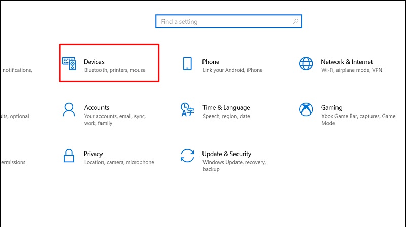406x228 pixels.
Task: Go to the Gaming heading
Action: (x=331, y=107)
